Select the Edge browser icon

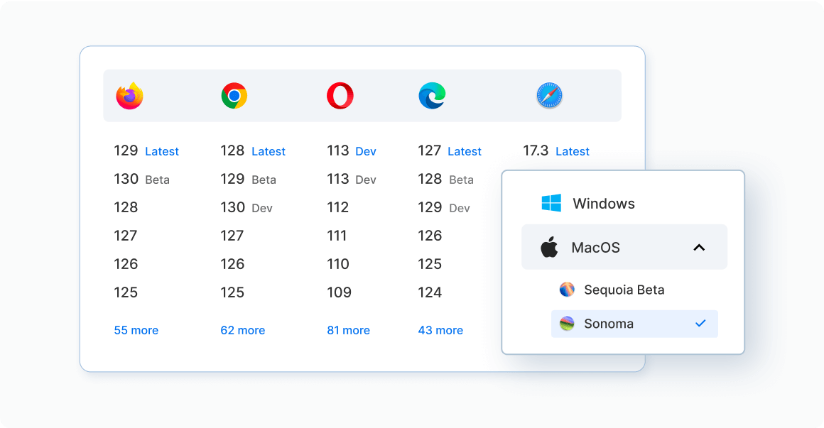click(x=432, y=95)
